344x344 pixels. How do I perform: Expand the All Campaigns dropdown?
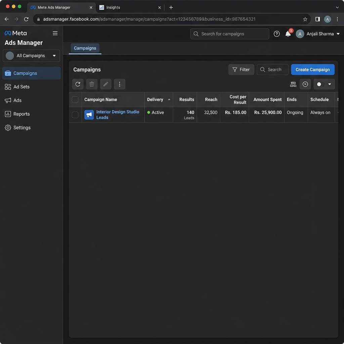[31, 55]
